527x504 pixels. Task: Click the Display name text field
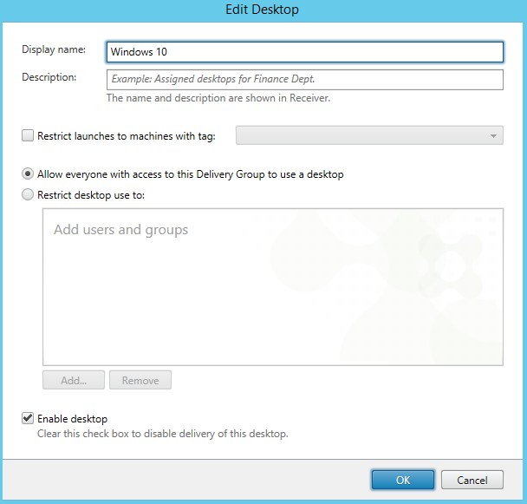(305, 52)
